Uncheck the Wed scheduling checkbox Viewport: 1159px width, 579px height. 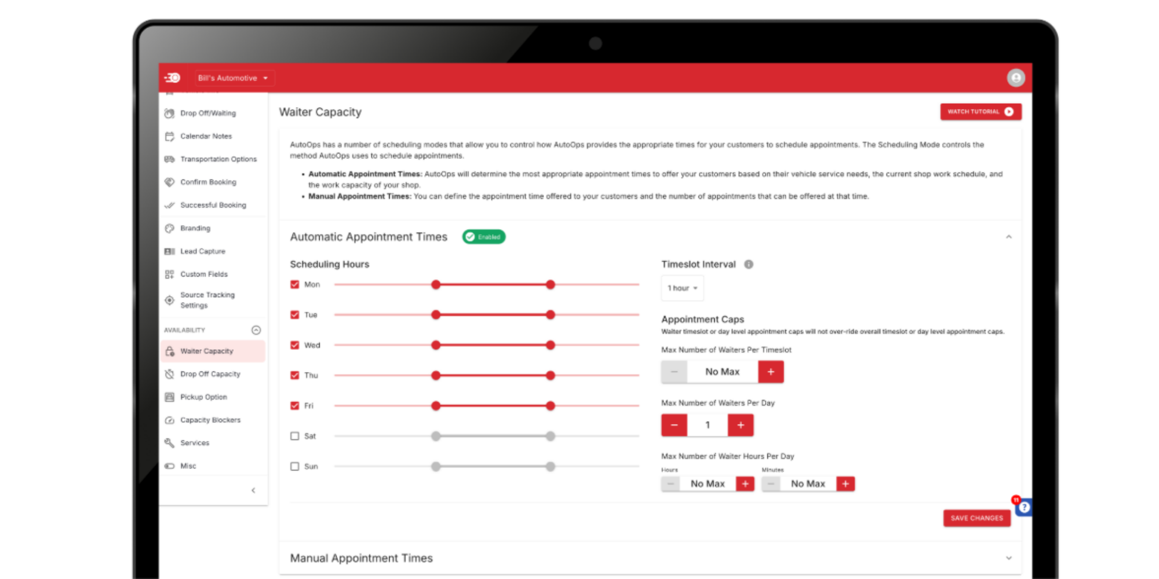pyautogui.click(x=295, y=345)
